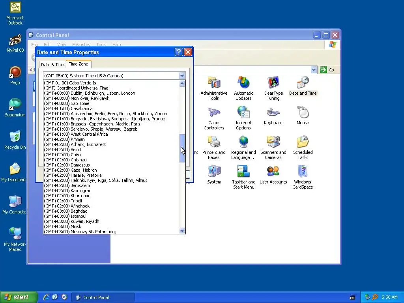Open Administrative Tools in Control Panel
This screenshot has height=303, width=404.
pyautogui.click(x=214, y=88)
